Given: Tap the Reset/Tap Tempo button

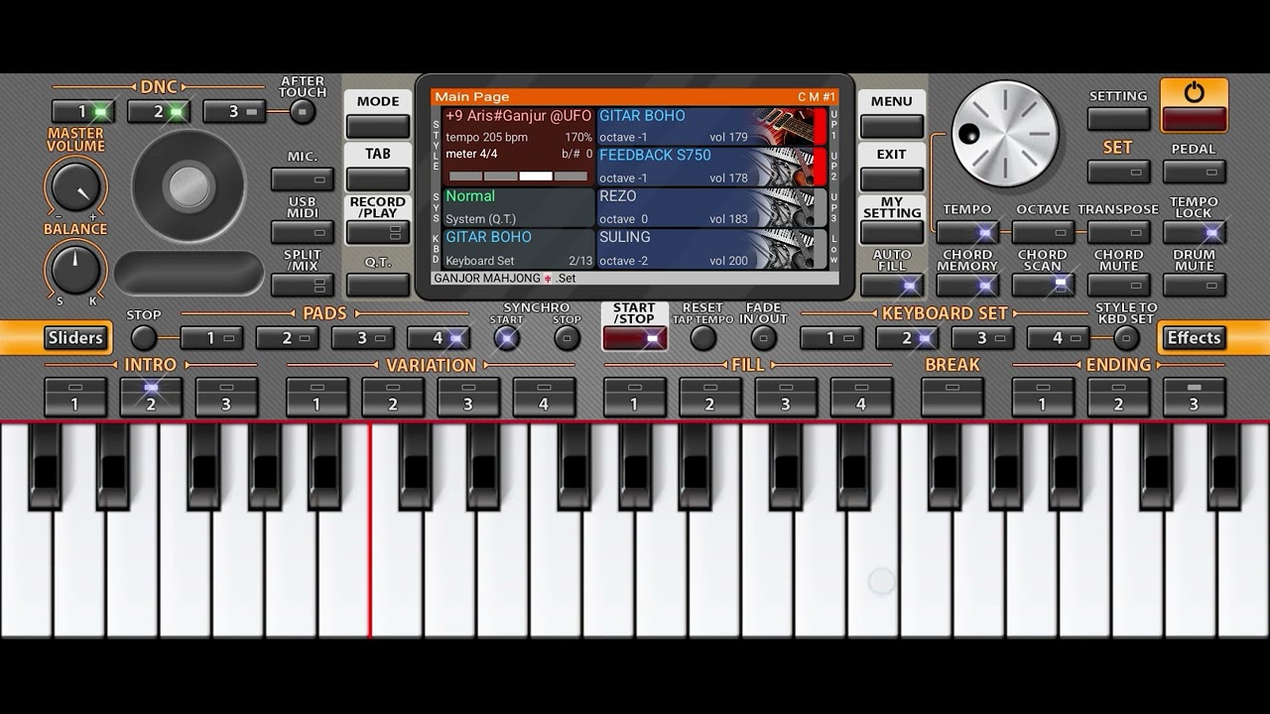Looking at the screenshot, I should point(702,338).
